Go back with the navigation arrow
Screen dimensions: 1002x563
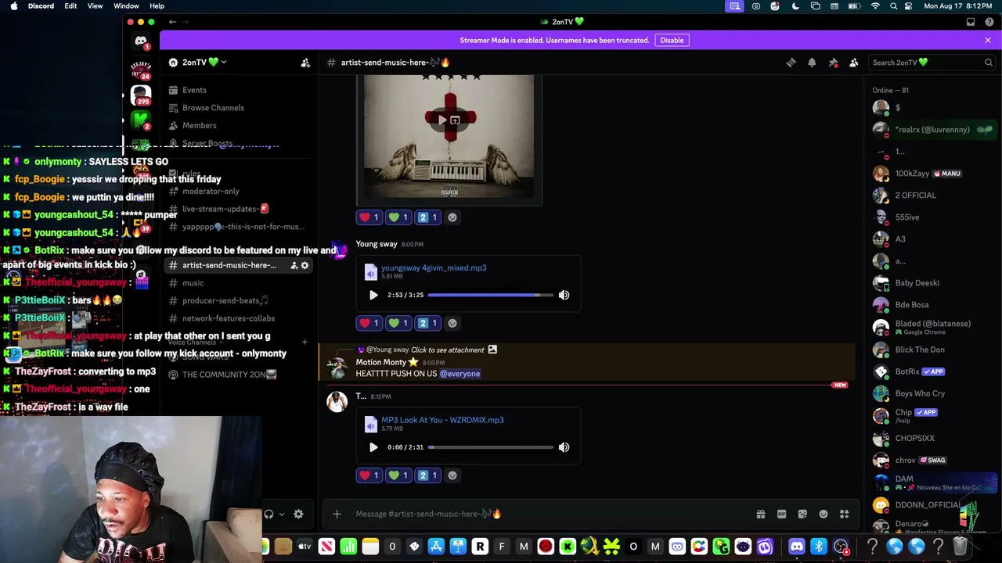point(172,22)
